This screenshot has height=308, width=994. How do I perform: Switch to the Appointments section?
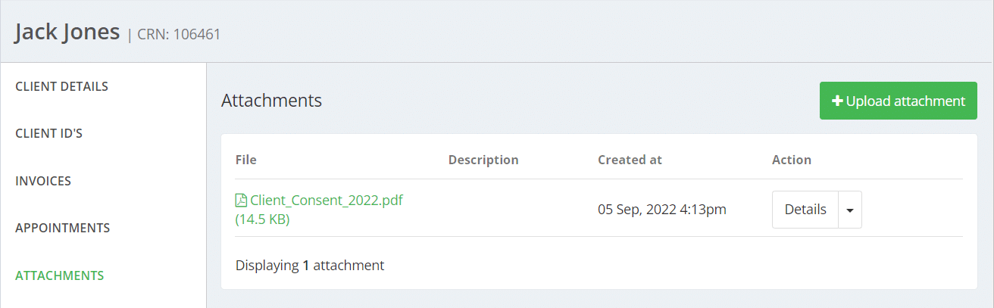[62, 228]
